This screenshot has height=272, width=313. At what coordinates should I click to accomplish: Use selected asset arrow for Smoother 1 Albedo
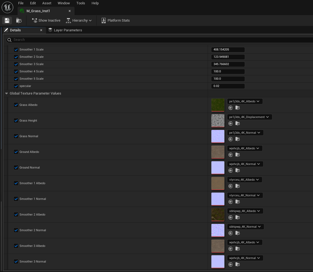pos(231,186)
